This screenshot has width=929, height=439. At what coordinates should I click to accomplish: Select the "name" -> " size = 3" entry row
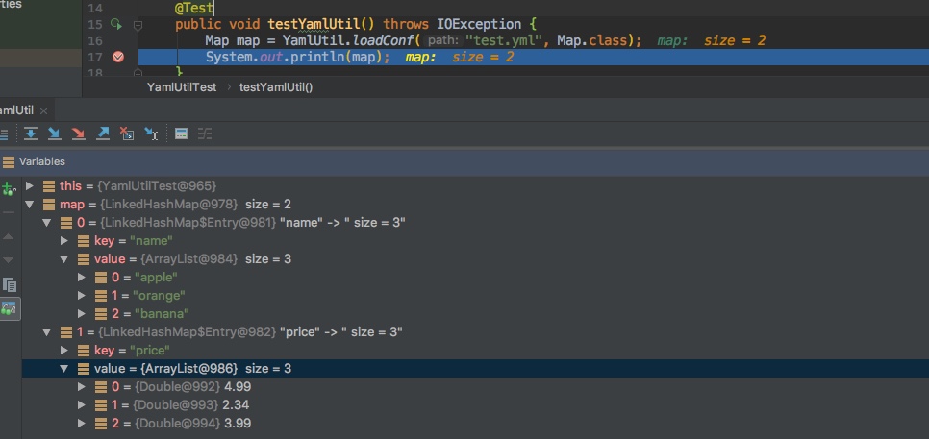pos(475,223)
